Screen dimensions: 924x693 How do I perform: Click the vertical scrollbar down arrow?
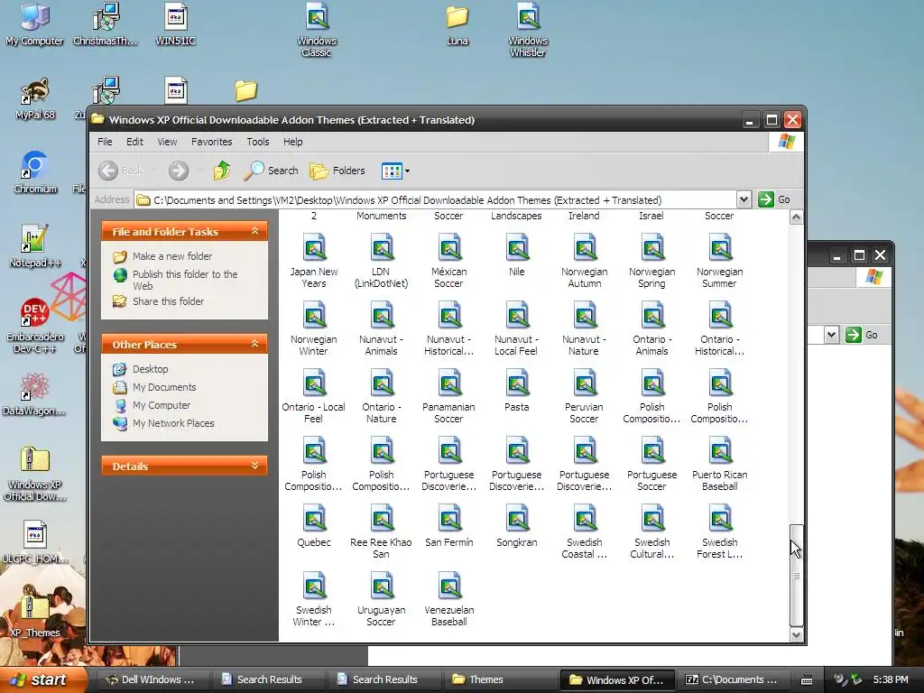796,634
